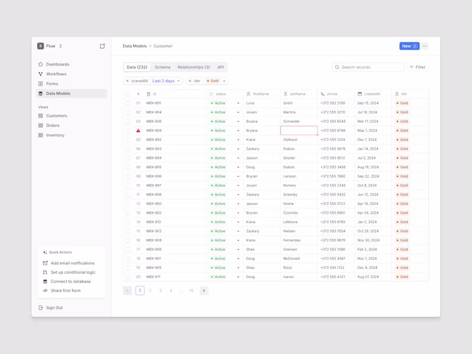
Task: Click the search magnifier icon
Action: pos(337,67)
